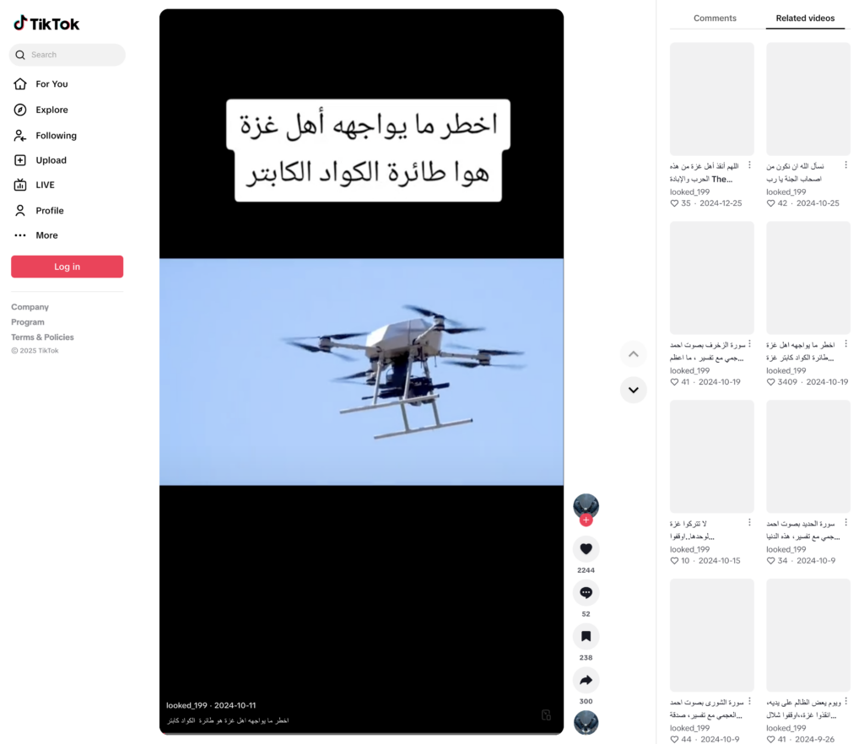Viewport: 864px width, 744px height.
Task: Go to previous video with up chevron
Action: (633, 354)
